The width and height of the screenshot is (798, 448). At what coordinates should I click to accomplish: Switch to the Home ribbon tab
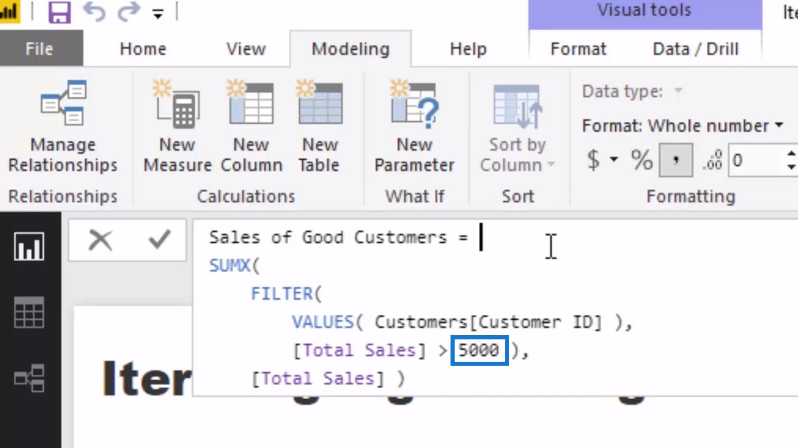tap(143, 49)
